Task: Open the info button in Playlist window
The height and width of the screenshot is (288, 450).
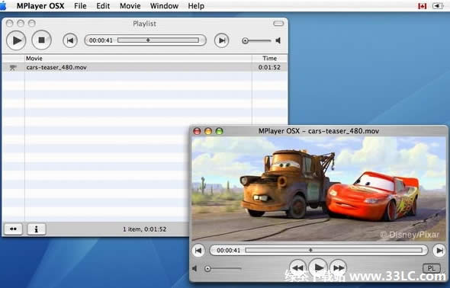Action: coord(36,229)
